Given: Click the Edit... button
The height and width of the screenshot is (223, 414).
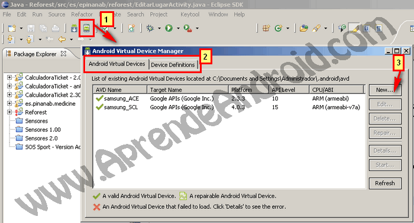Looking at the screenshot, I should tap(384, 104).
